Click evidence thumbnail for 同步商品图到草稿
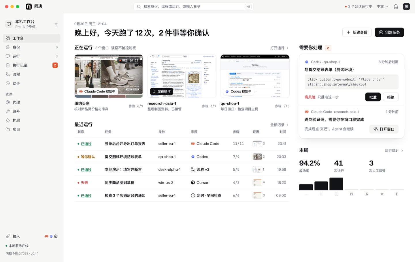415x262 pixels. [257, 182]
